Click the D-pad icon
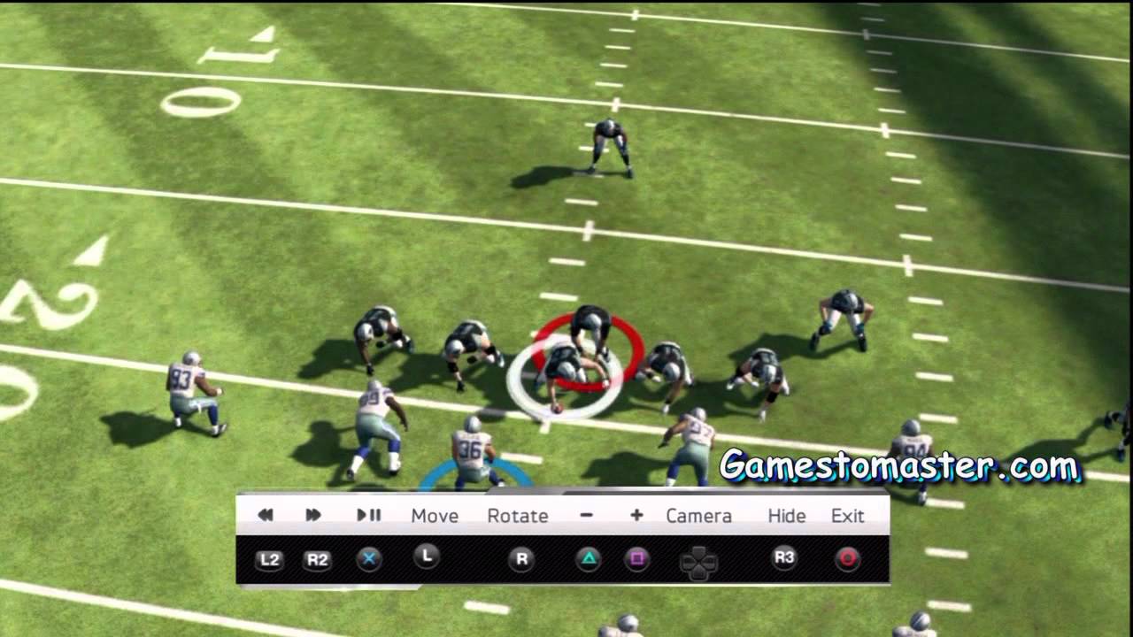This screenshot has width=1133, height=637. coord(698,563)
